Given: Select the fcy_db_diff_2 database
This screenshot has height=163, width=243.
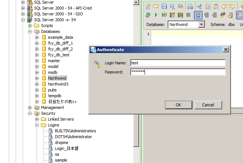Looking at the screenshot, I should tap(60, 49).
